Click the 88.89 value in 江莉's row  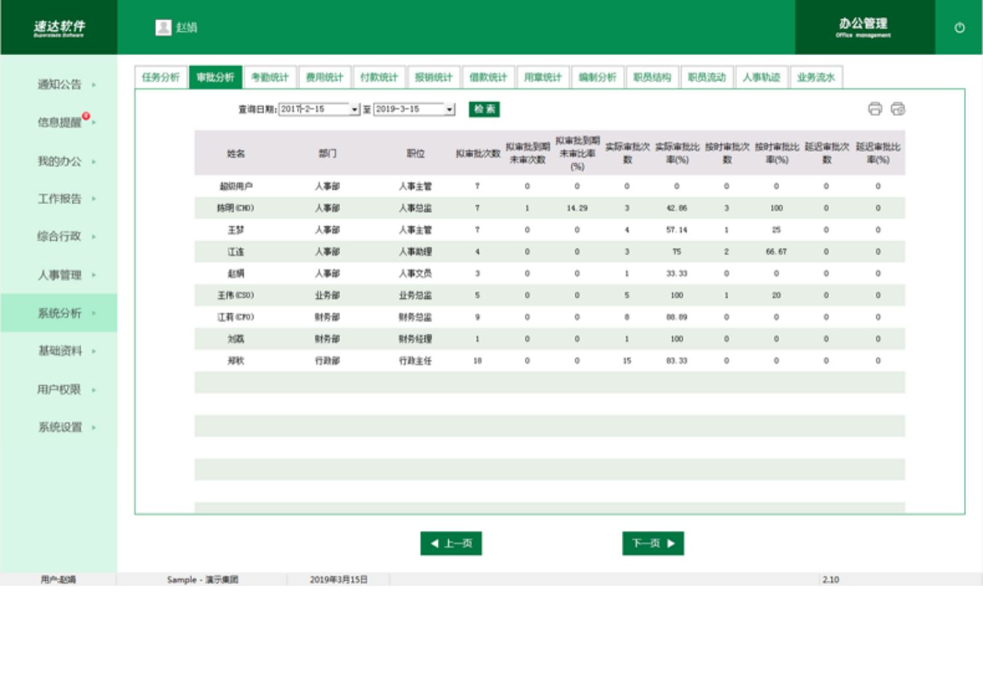677,317
